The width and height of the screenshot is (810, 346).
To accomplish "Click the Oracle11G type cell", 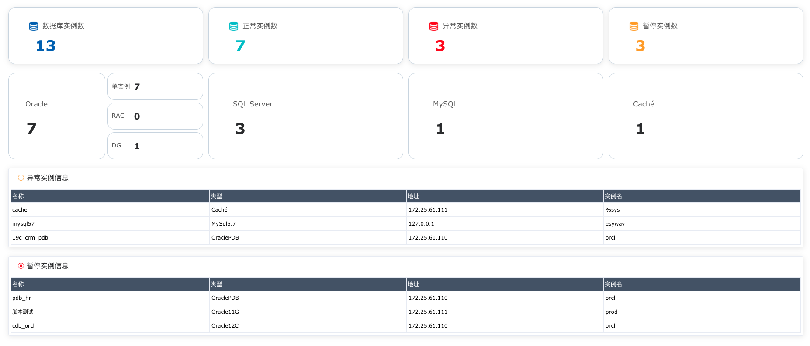I will coord(308,312).
